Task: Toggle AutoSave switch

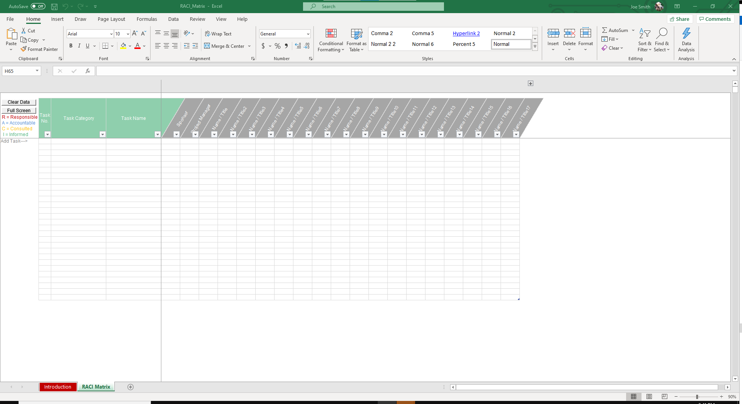Action: tap(38, 6)
